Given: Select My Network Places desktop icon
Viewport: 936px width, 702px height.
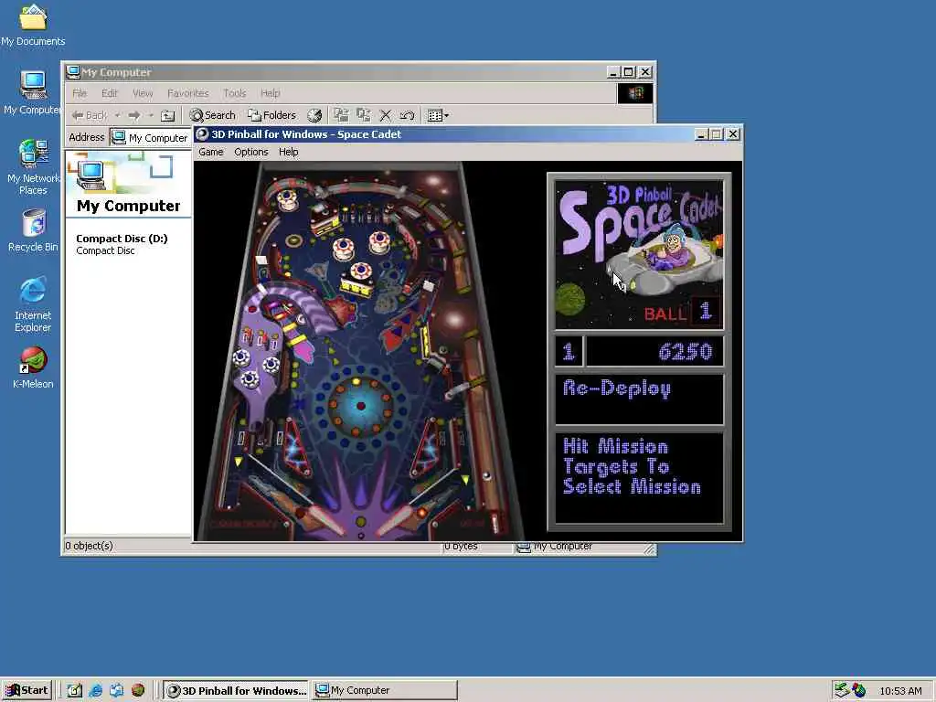Looking at the screenshot, I should (33, 167).
